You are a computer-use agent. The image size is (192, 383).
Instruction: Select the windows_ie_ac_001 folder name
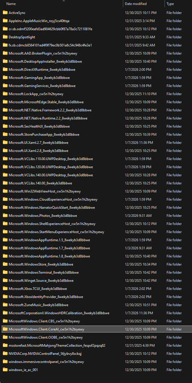23,370
